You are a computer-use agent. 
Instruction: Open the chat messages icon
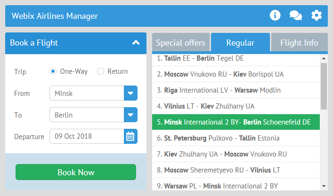click(296, 16)
